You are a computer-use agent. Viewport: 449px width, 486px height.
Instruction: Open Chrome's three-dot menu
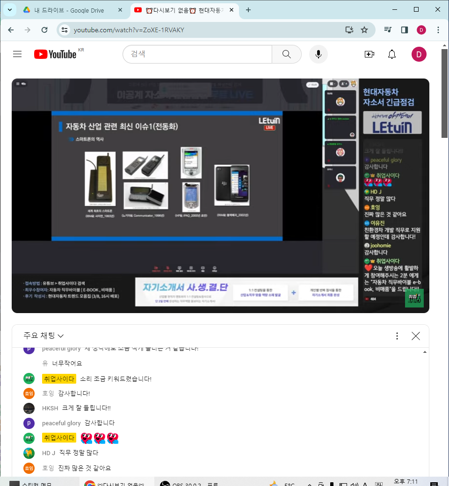click(x=438, y=30)
